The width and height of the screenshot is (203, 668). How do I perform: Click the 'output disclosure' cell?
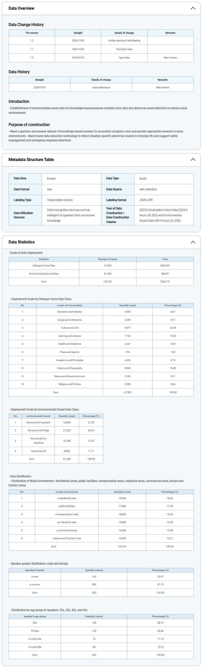[x=101, y=87]
